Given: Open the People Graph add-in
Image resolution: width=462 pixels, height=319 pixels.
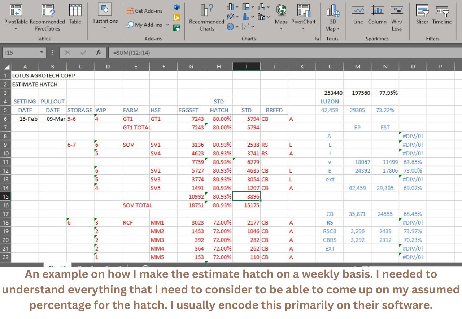Looking at the screenshot, I should point(176,27).
